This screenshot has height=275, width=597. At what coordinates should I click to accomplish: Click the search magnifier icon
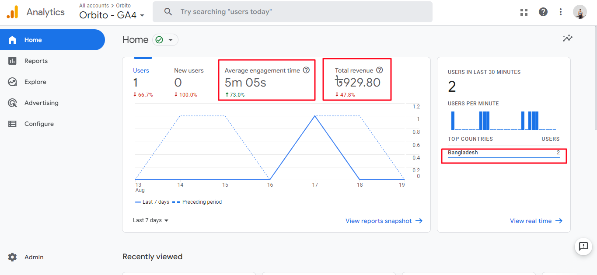168,12
